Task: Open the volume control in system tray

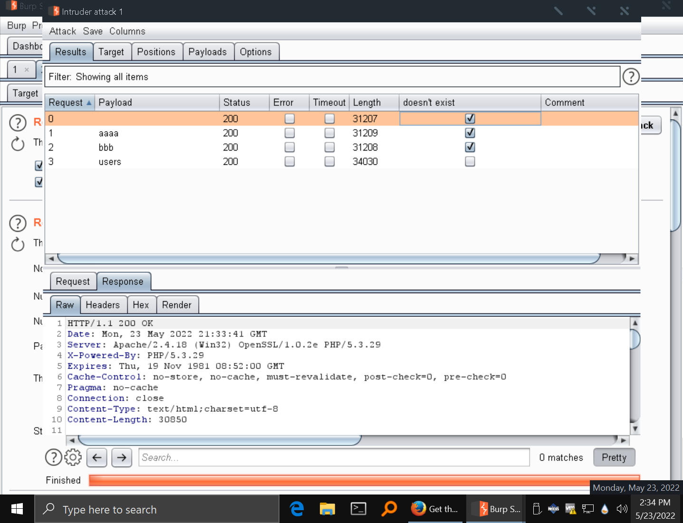Action: [622, 509]
